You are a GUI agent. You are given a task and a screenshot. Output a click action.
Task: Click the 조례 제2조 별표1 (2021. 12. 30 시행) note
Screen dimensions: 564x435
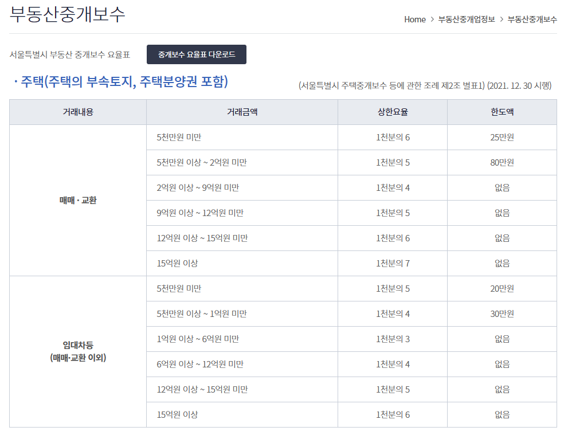pos(425,85)
